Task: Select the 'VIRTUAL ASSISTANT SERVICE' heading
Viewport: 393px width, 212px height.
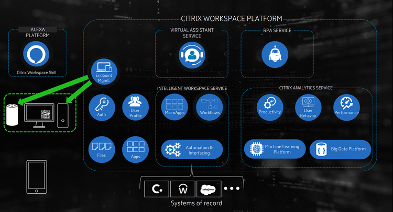Action: (x=192, y=33)
